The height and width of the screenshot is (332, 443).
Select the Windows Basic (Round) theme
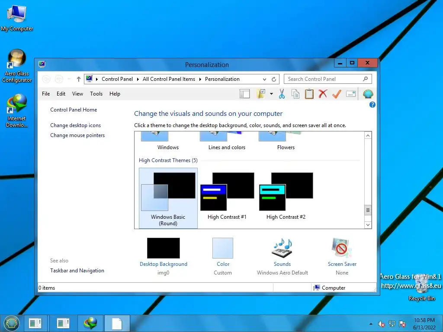tap(168, 198)
